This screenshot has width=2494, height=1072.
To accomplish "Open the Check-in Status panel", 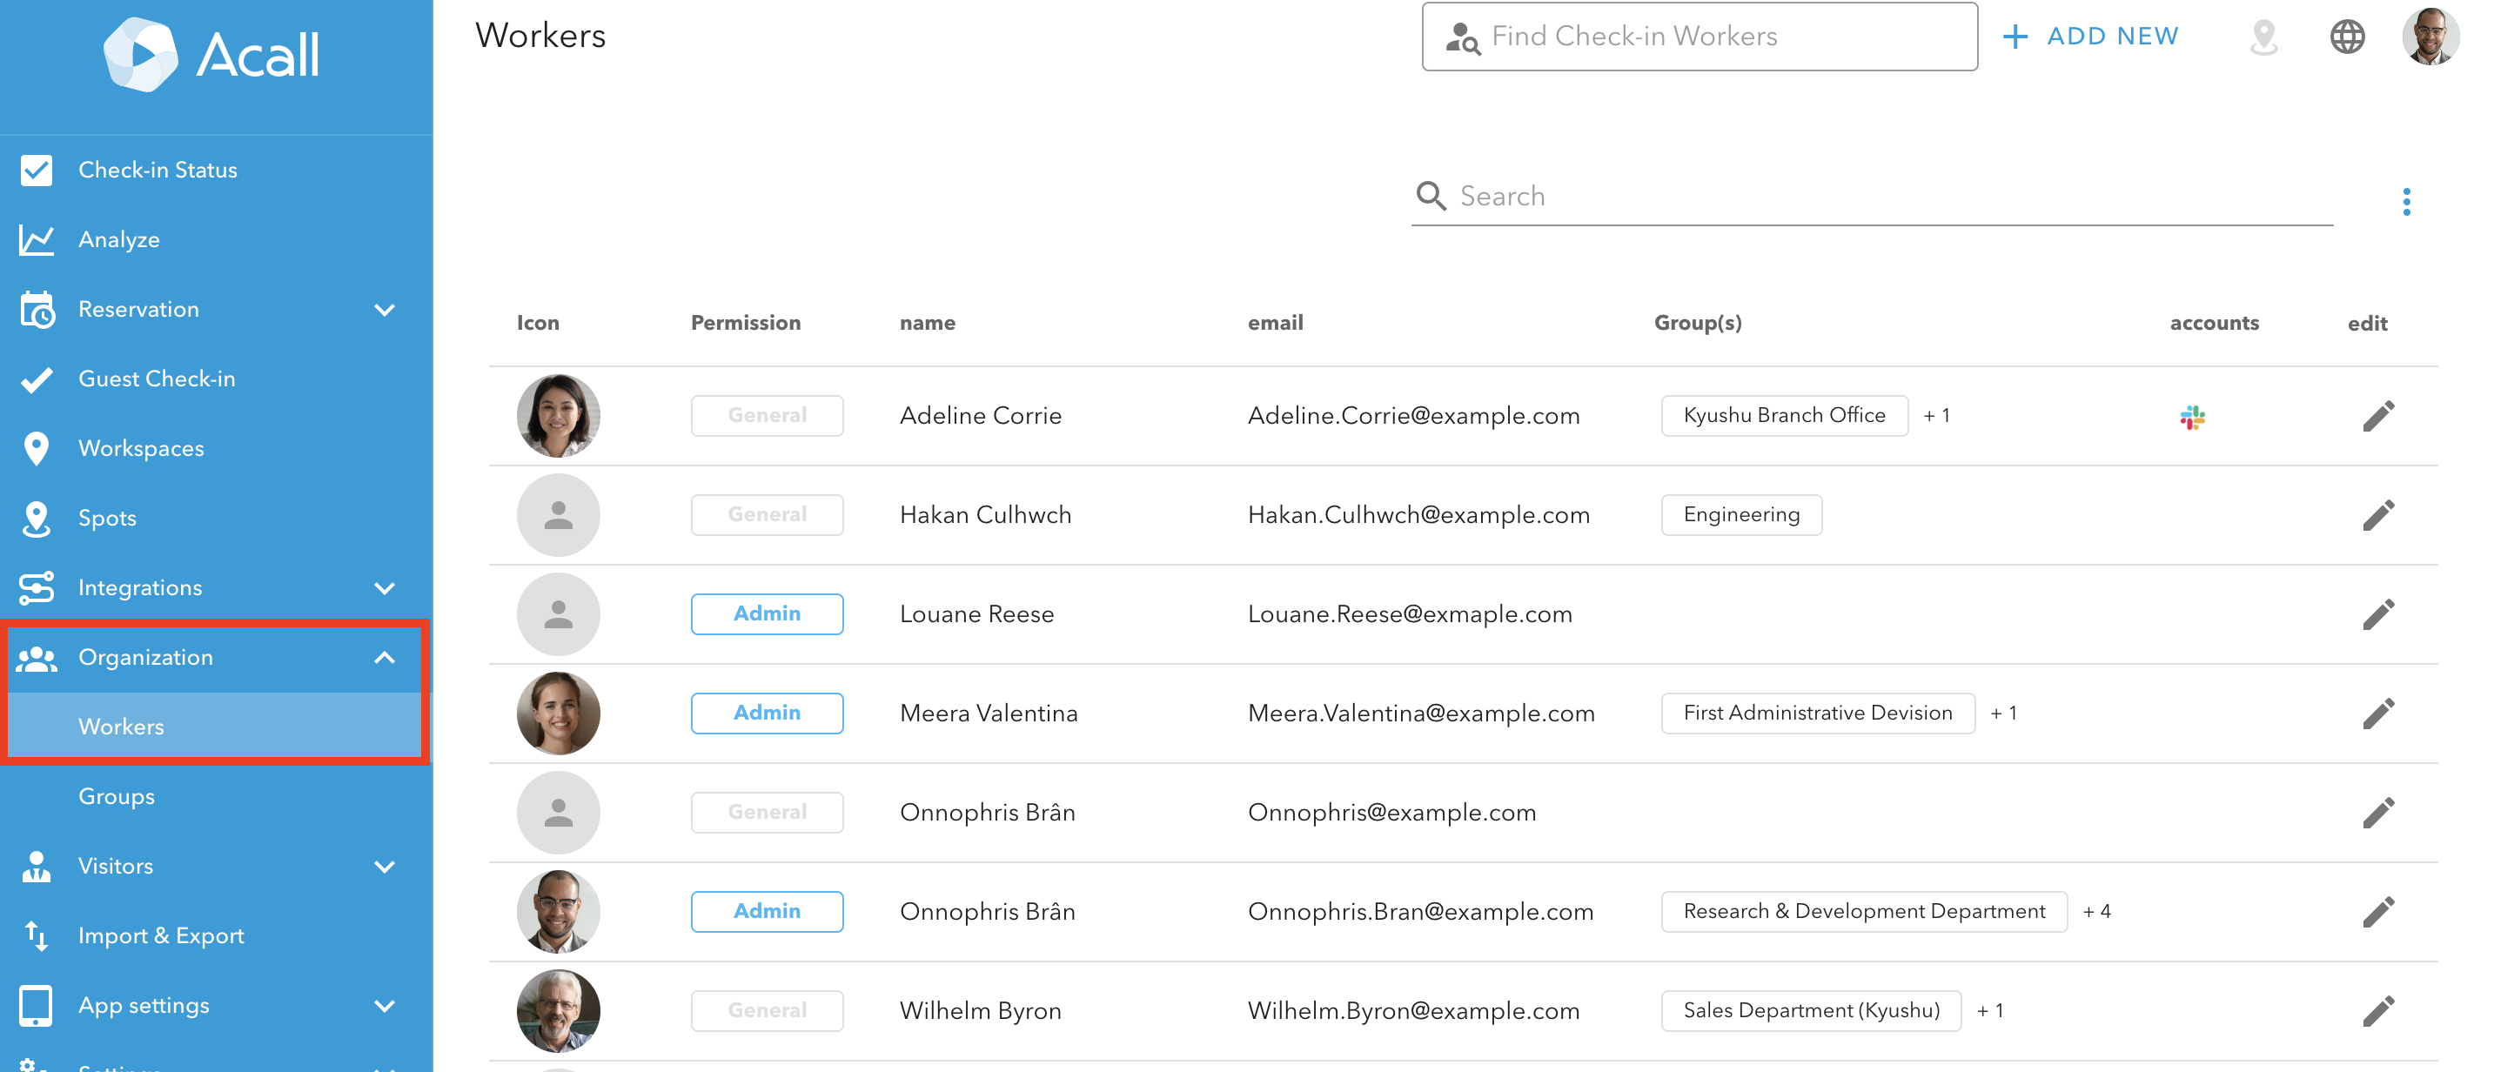I will click(x=157, y=170).
